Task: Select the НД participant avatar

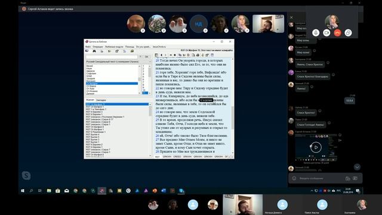Action: click(198, 24)
